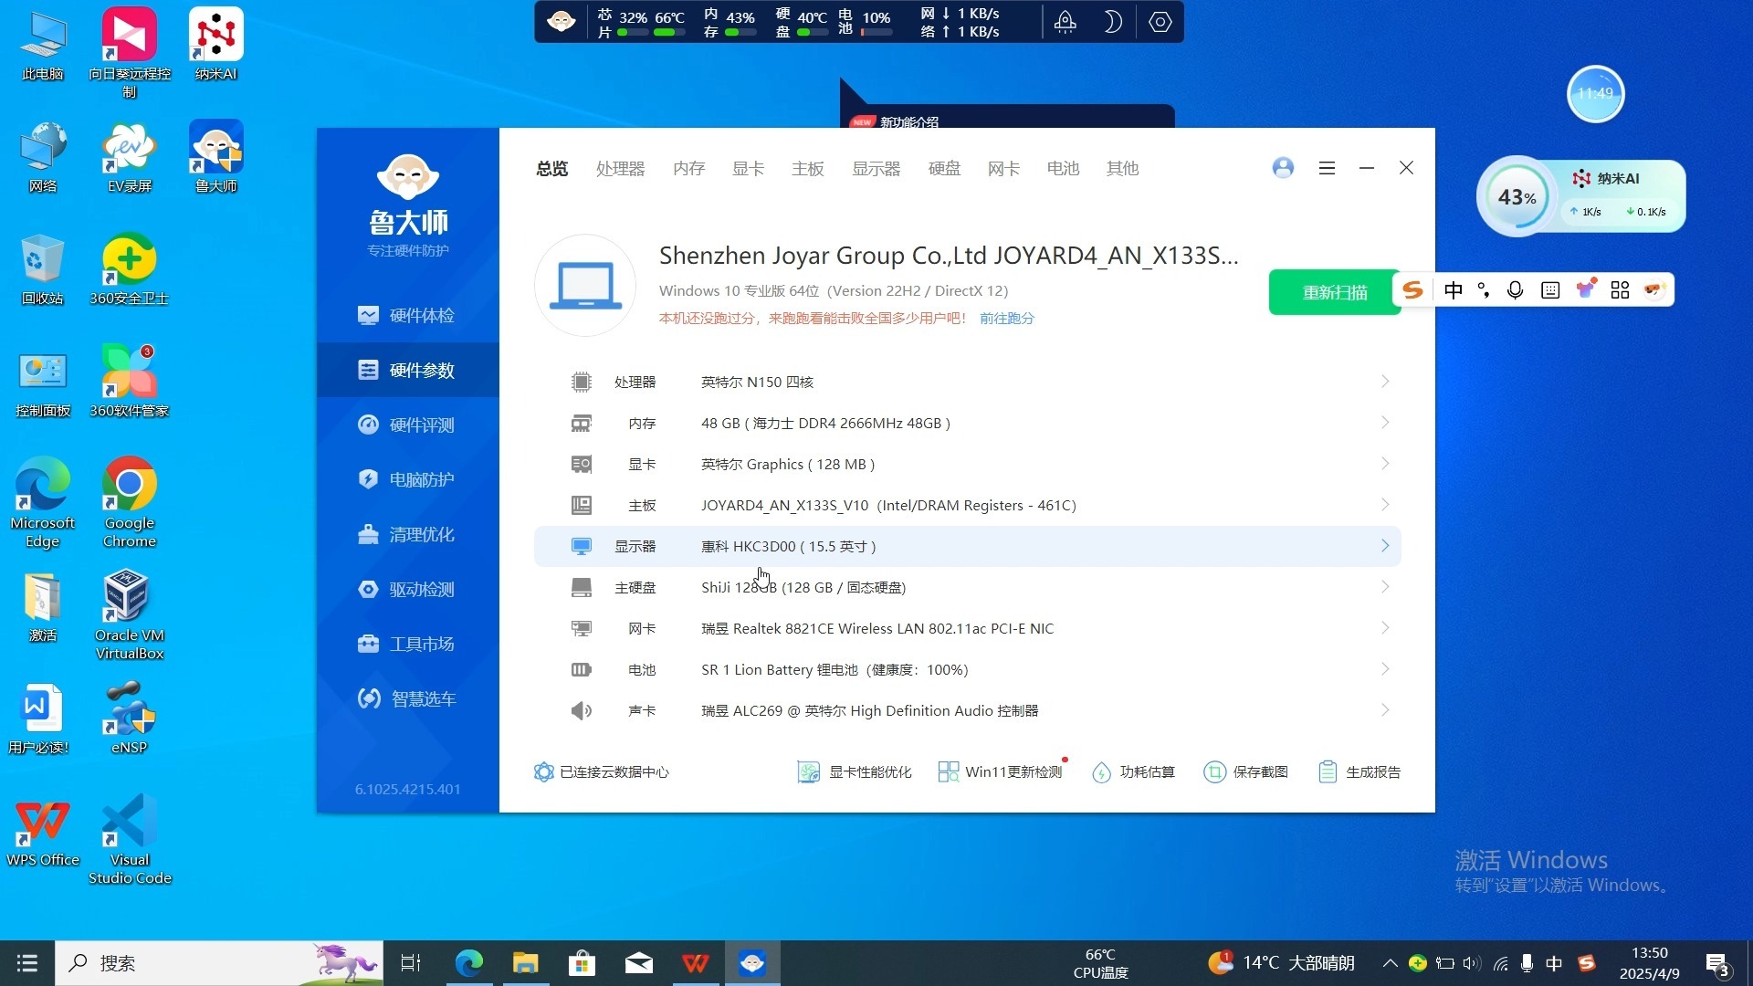Viewport: 1753px width, 986px height.
Task: Expand the 网卡 Realtek 8821CE row
Action: pyautogui.click(x=968, y=628)
